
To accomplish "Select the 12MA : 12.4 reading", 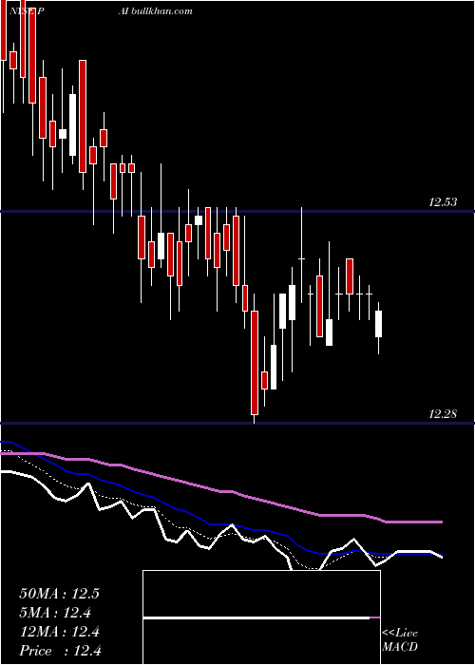I will pyautogui.click(x=59, y=632).
